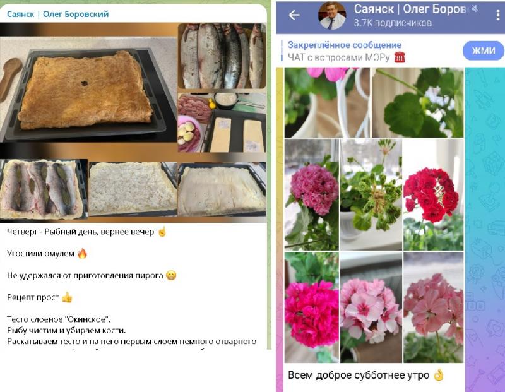Screen dimensions: 505x392
Task: Open the baked fish pie photo
Action: 88,89
